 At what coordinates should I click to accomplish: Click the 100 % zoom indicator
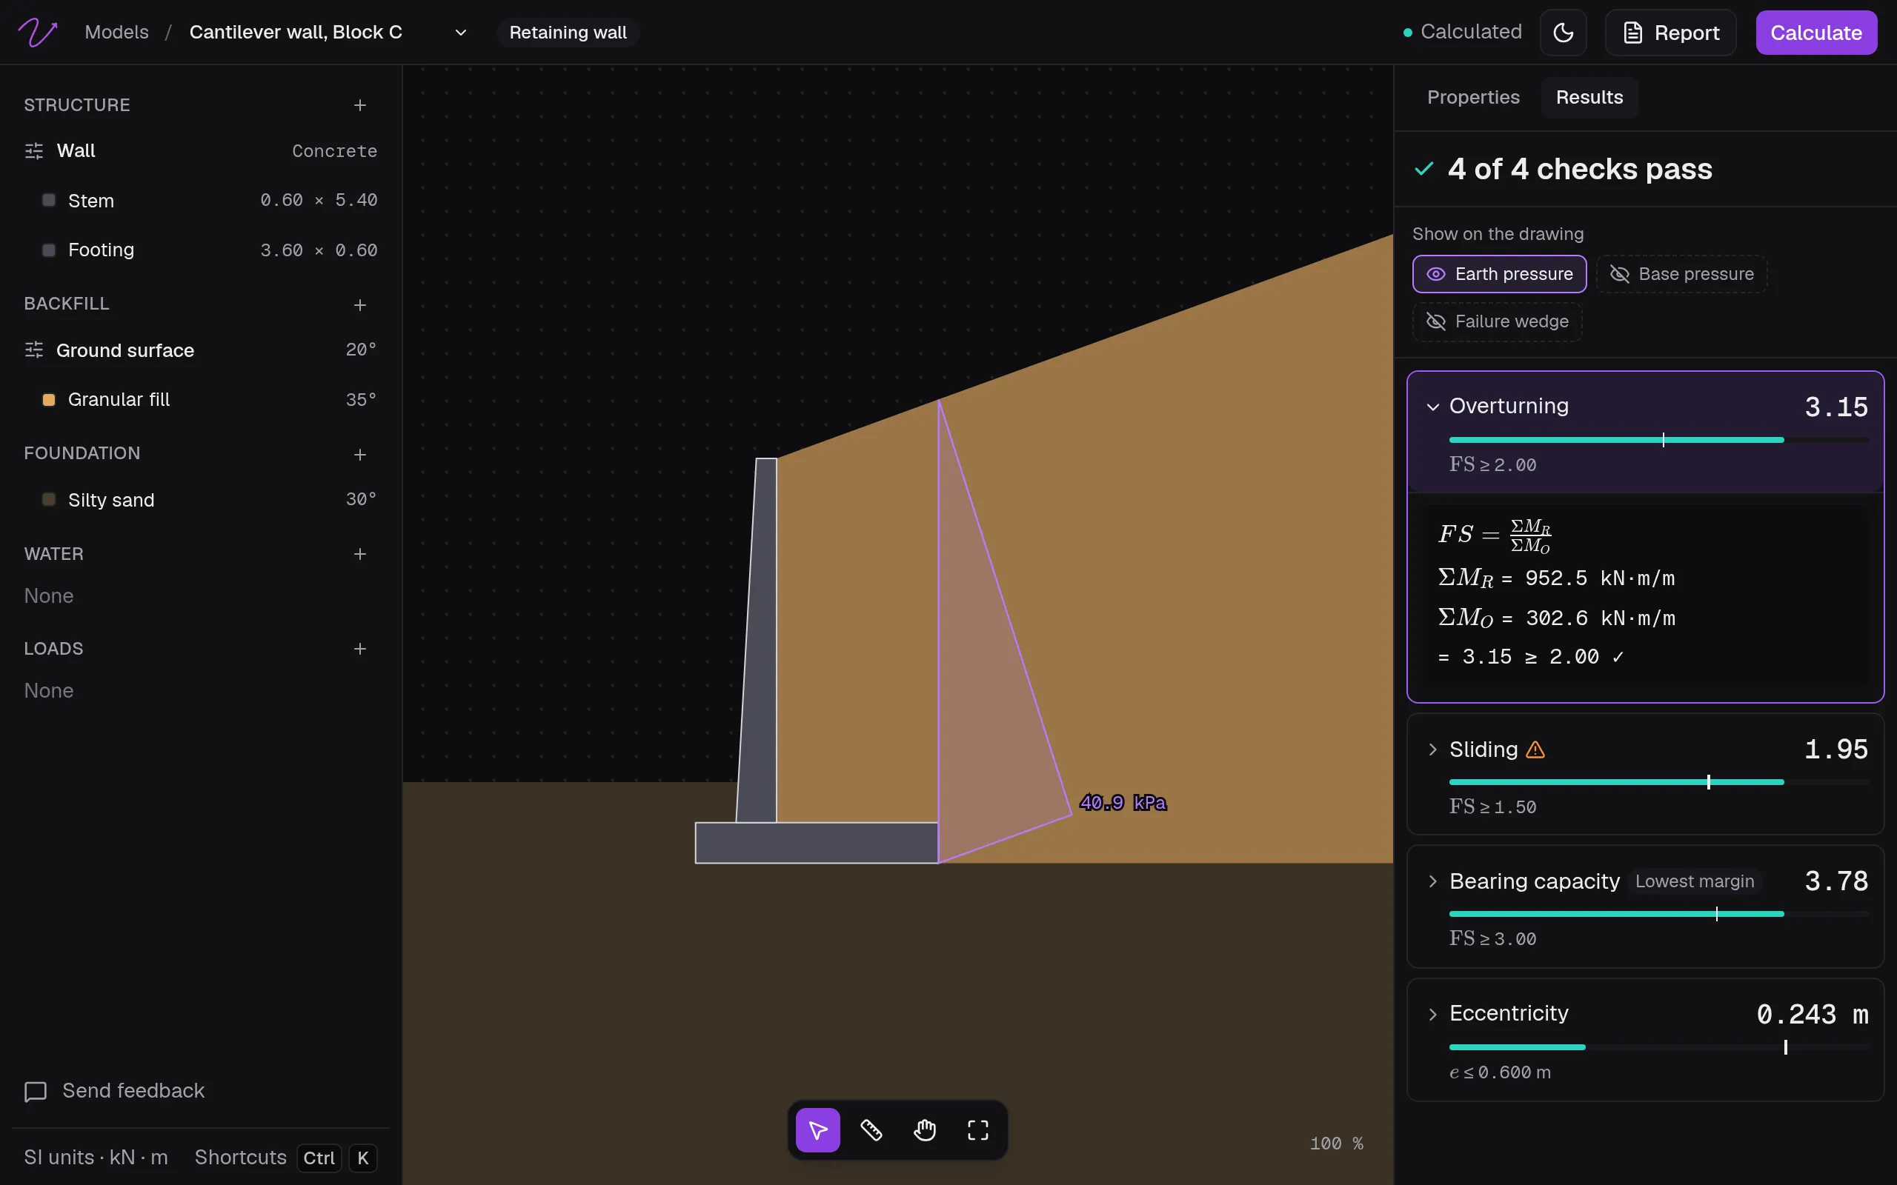pyautogui.click(x=1337, y=1144)
